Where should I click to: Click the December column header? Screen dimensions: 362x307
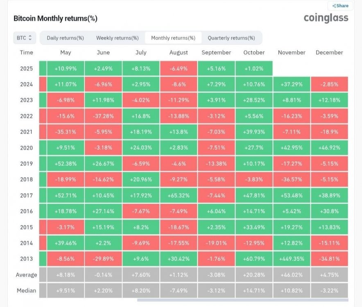click(329, 52)
